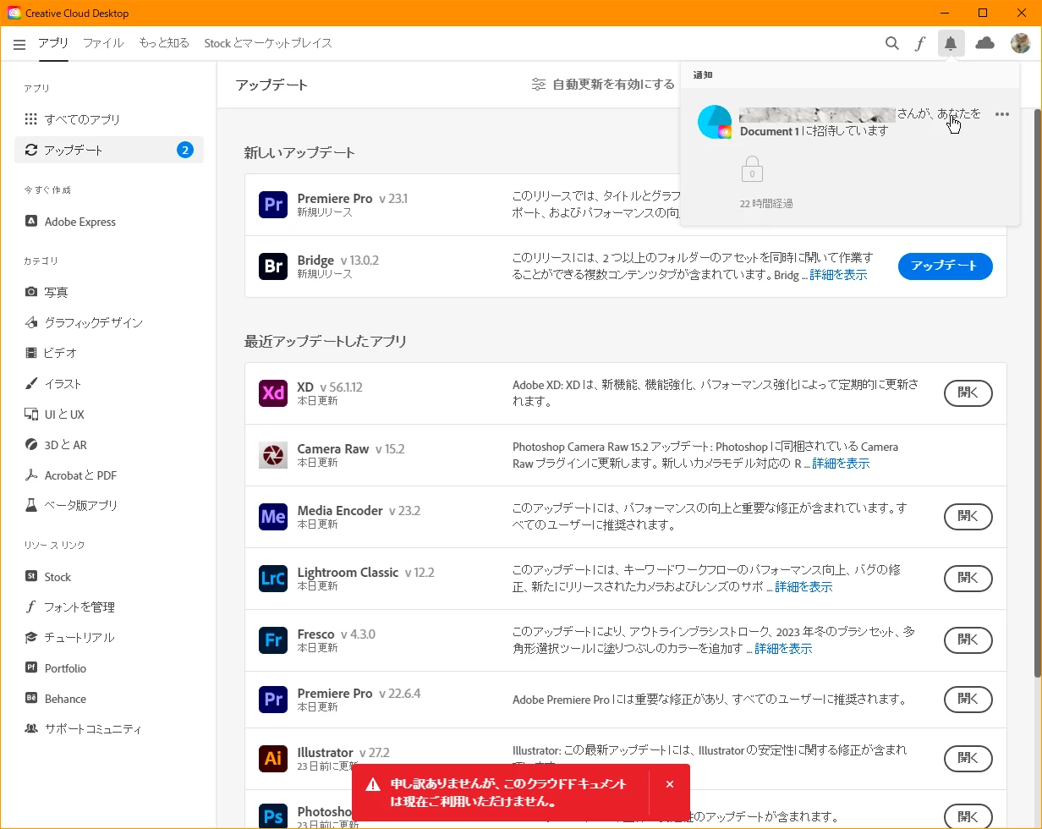This screenshot has width=1042, height=829.
Task: Click the vertical scrollbar of the app list
Action: tap(1037, 393)
